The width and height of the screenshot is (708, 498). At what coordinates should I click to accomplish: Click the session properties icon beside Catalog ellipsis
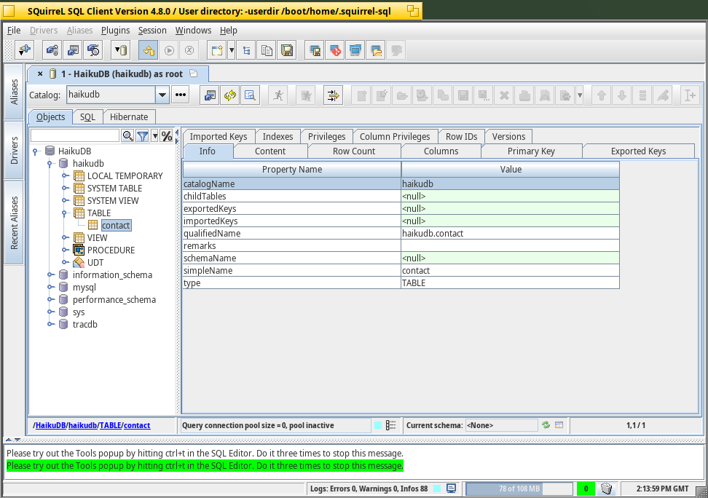pos(210,95)
